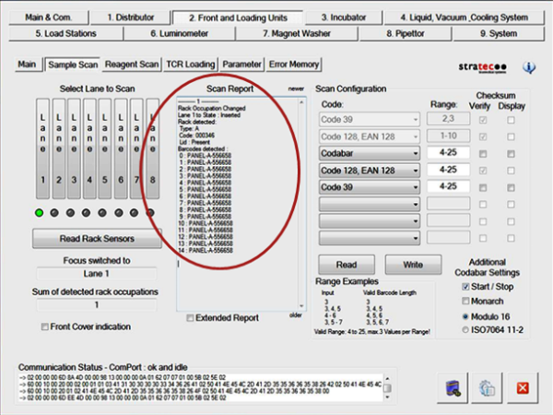Click the green Lane 1 status indicator

click(41, 213)
